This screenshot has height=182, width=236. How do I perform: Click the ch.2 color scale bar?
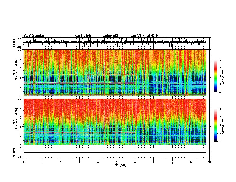pyautogui.click(x=216, y=125)
